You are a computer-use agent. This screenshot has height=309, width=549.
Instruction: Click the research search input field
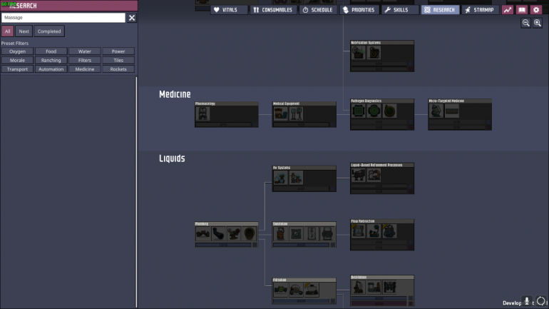pos(63,18)
